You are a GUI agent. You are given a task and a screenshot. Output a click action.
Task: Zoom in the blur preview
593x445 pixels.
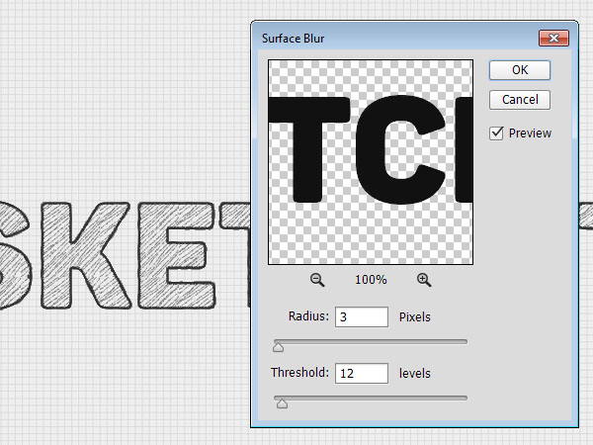[424, 280]
